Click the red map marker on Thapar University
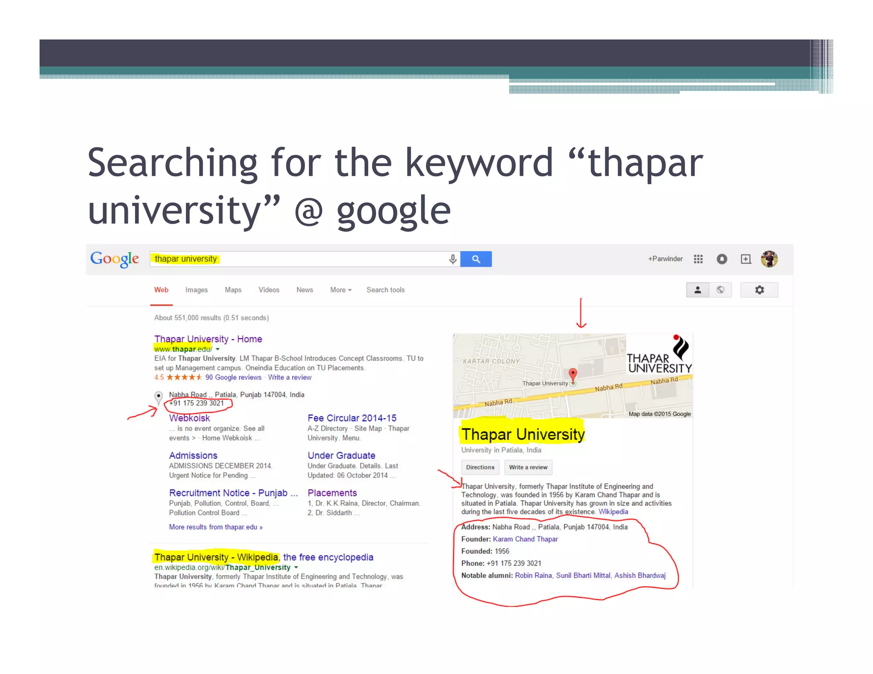The width and height of the screenshot is (873, 674). tap(573, 375)
